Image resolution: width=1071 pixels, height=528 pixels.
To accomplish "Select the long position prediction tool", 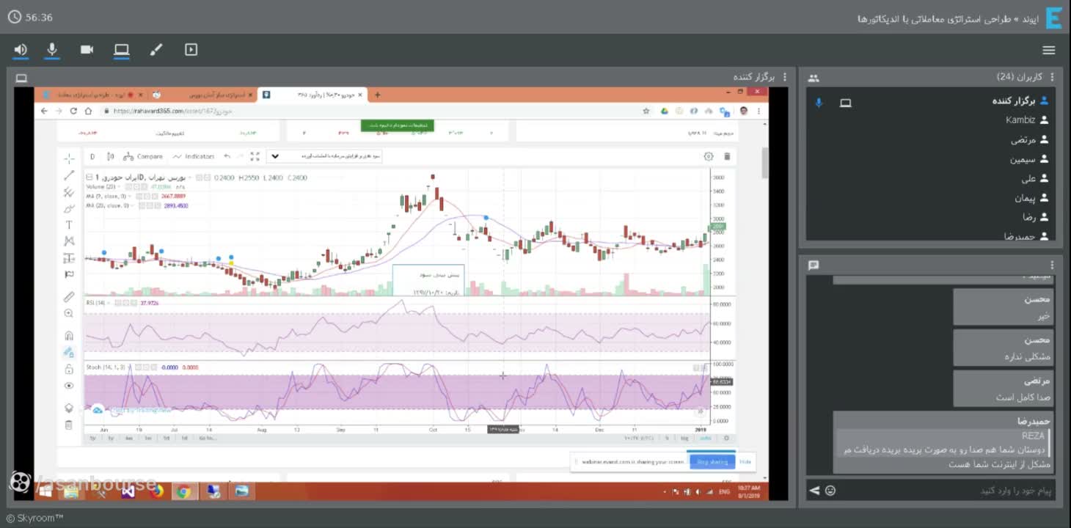I will tap(69, 258).
